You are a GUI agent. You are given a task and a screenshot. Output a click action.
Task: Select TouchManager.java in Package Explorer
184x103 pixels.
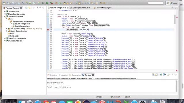(22, 26)
